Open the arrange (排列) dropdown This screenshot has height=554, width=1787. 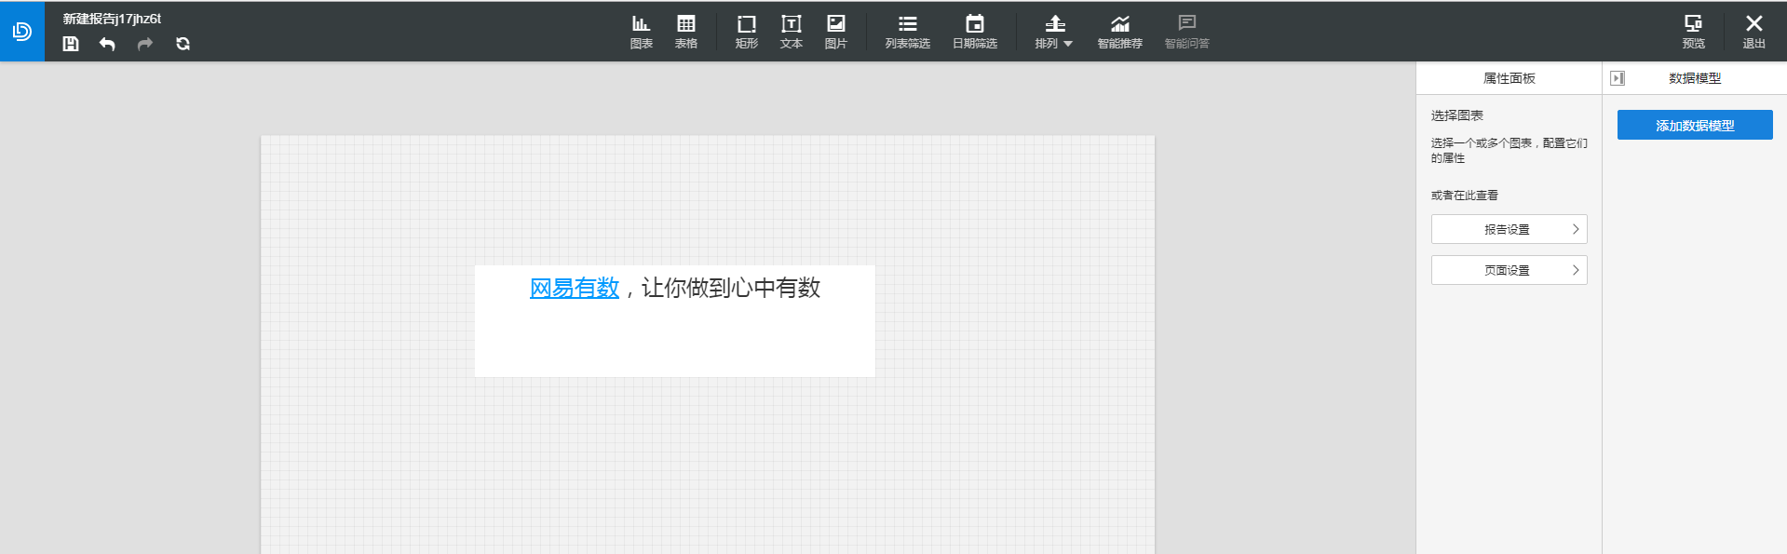tap(1054, 32)
